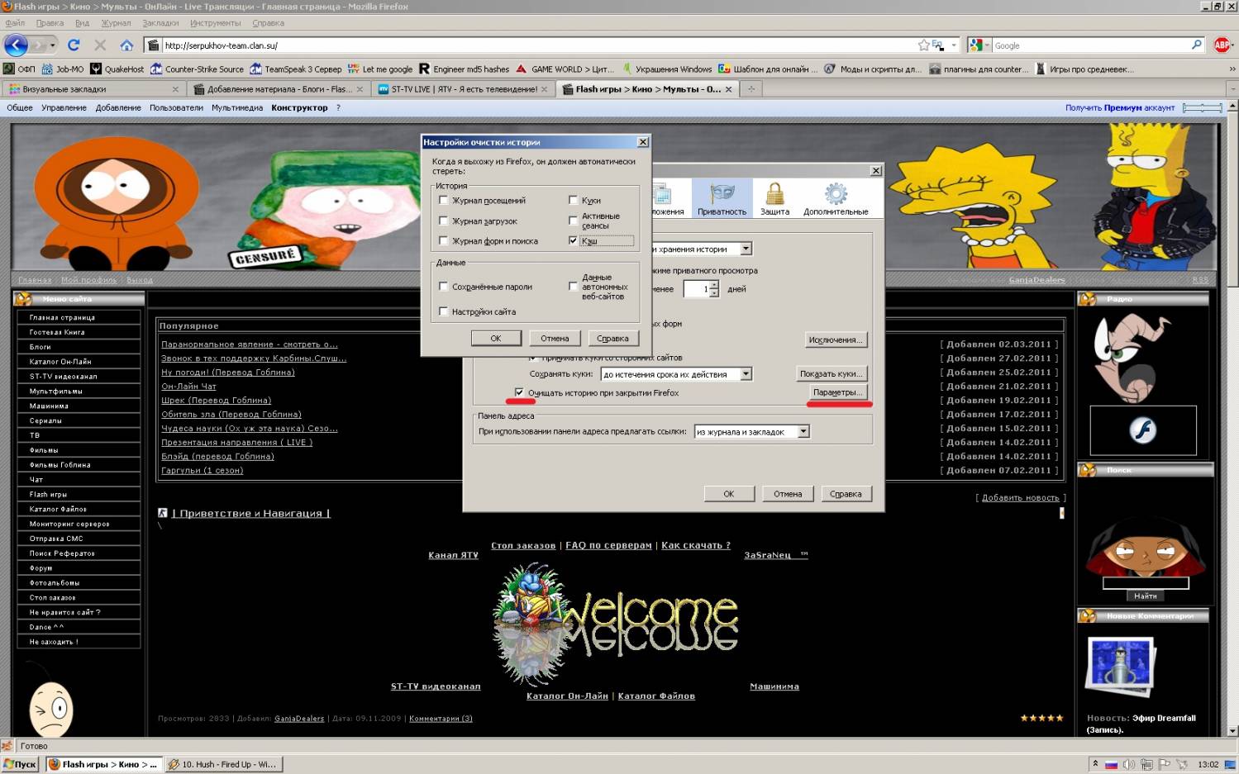Open the Конструктор site menu
This screenshot has height=774, width=1239.
click(x=299, y=107)
